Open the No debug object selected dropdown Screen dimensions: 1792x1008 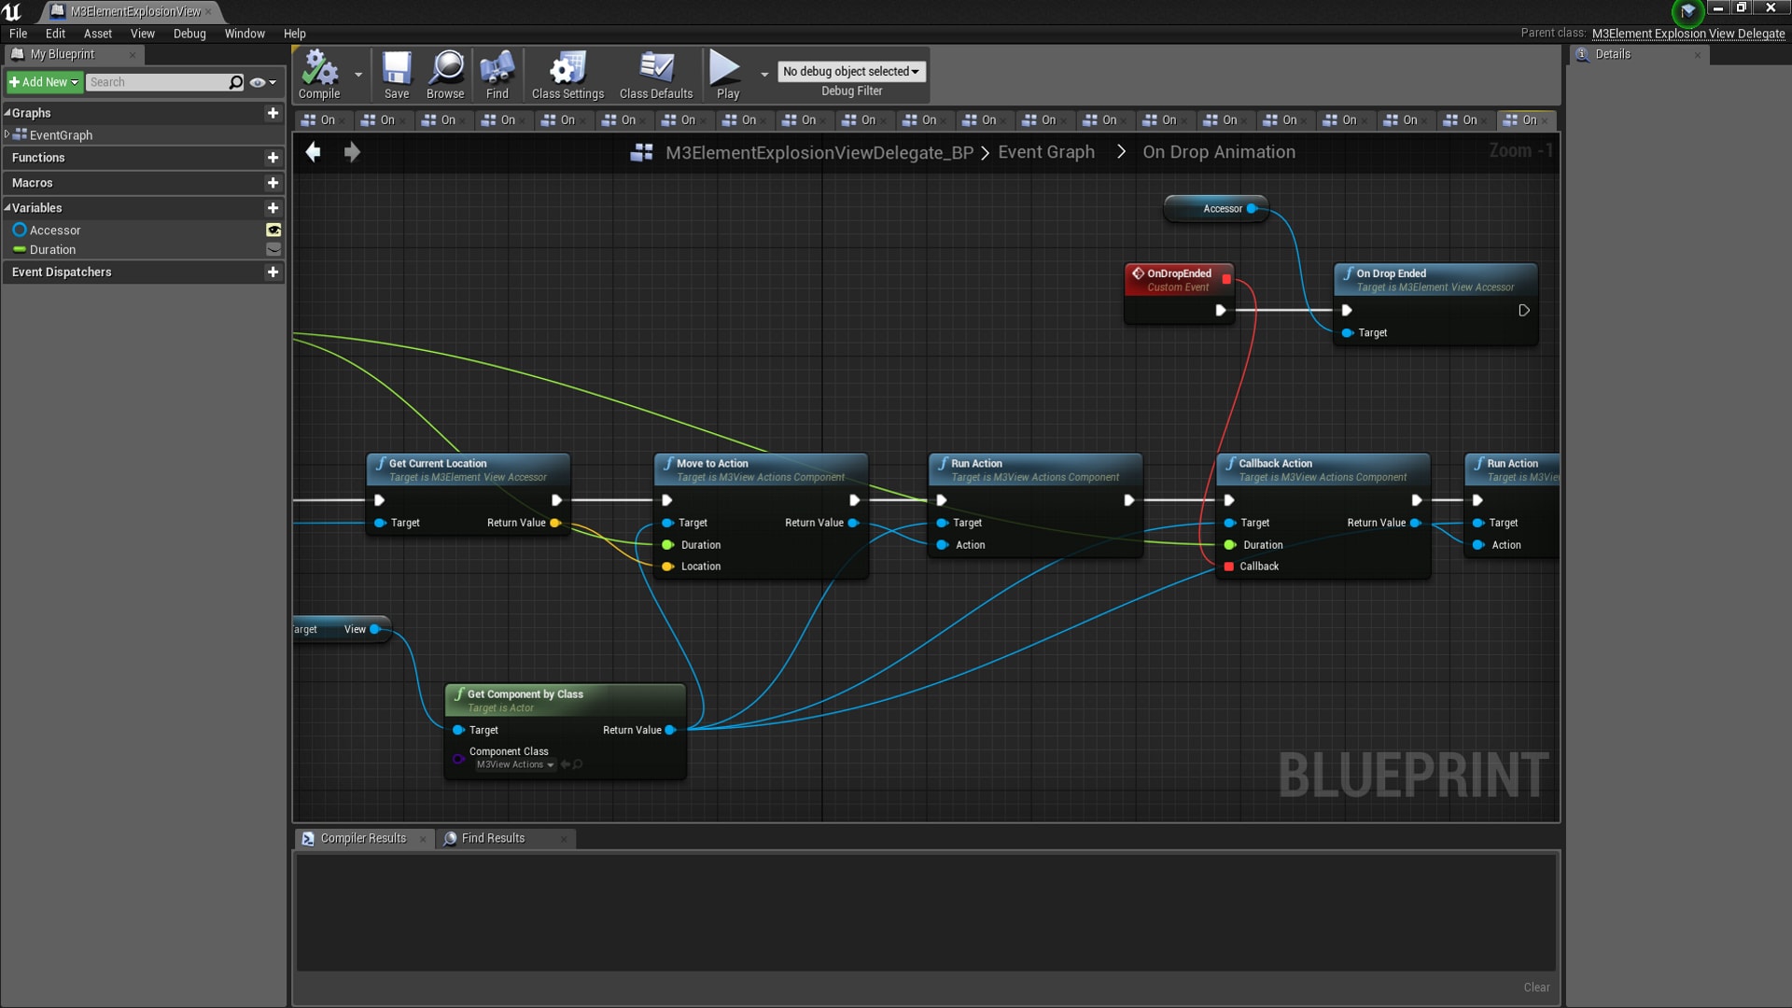point(850,71)
